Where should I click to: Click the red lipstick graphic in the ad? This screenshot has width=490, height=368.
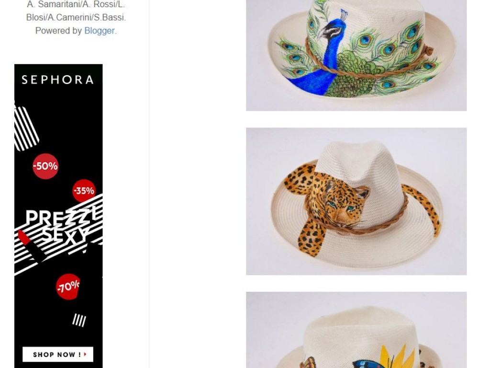pyautogui.click(x=31, y=246)
